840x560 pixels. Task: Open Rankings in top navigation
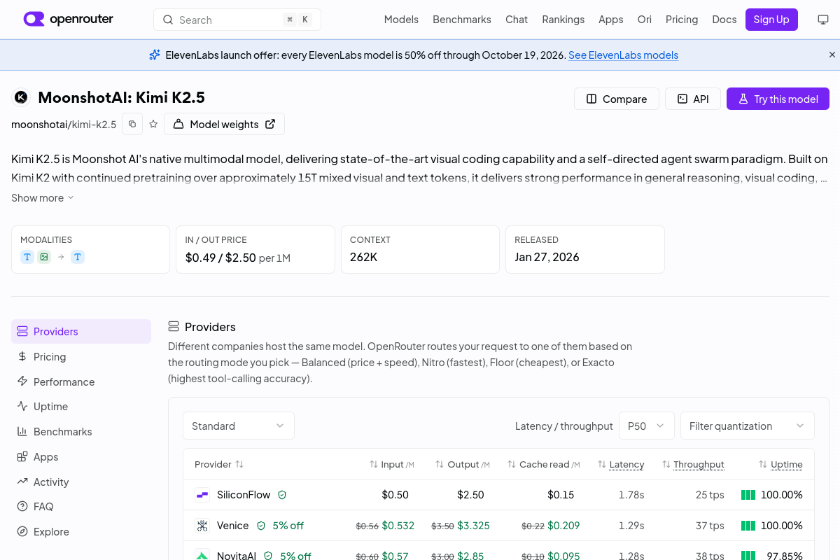tap(563, 20)
